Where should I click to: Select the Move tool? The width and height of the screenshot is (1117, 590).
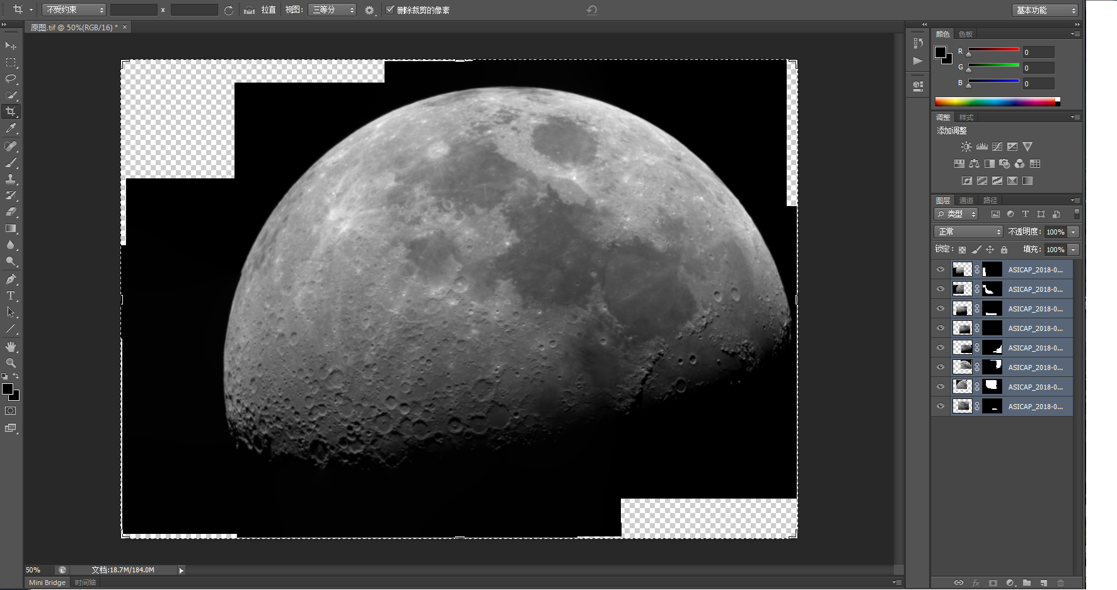(11, 46)
